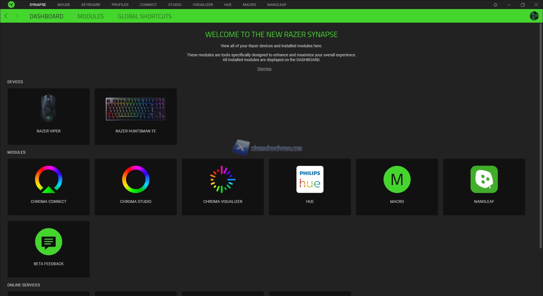Open the Keyboard top menu item
The height and width of the screenshot is (296, 543).
coord(91,5)
